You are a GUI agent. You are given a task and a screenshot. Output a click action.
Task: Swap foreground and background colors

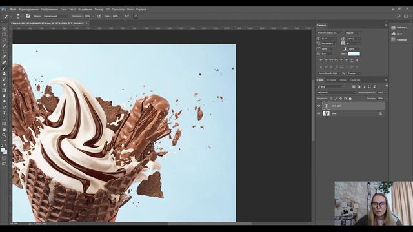tap(6, 146)
